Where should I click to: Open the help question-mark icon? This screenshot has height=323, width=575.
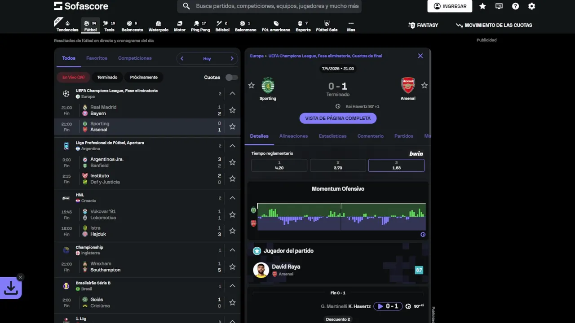(515, 6)
